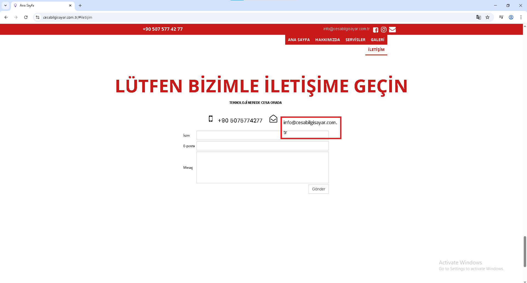The width and height of the screenshot is (527, 283).
Task: Close the Ana Sayfa tab
Action: click(x=70, y=5)
